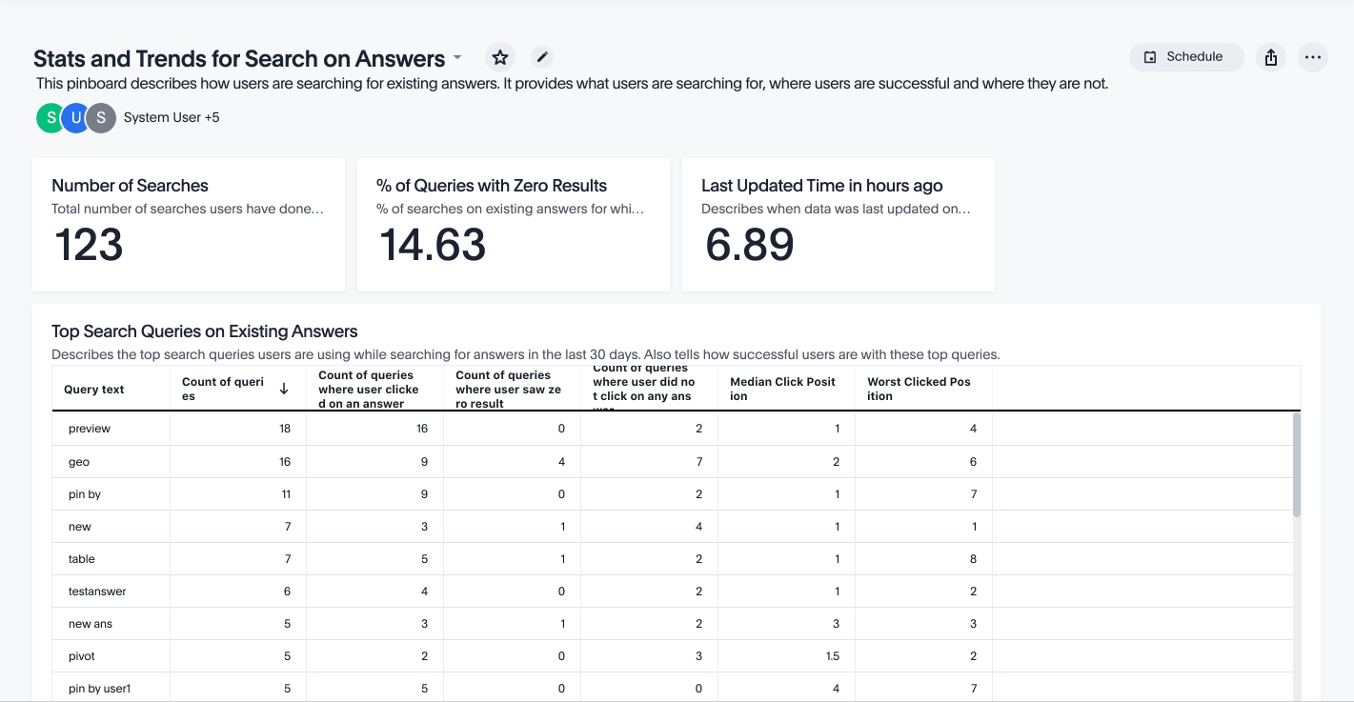Open the Top Search Queries visualization title
Viewport: 1354px width, 702px height.
(x=204, y=331)
